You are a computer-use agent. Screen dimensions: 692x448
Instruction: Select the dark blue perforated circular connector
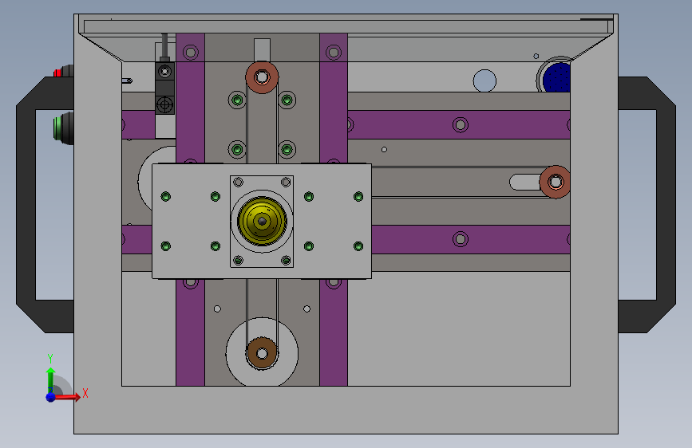coord(556,77)
